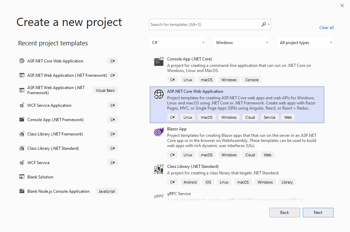Click the Blazor App purple flame icon
Viewport: 350px width, 232px height.
click(x=159, y=131)
